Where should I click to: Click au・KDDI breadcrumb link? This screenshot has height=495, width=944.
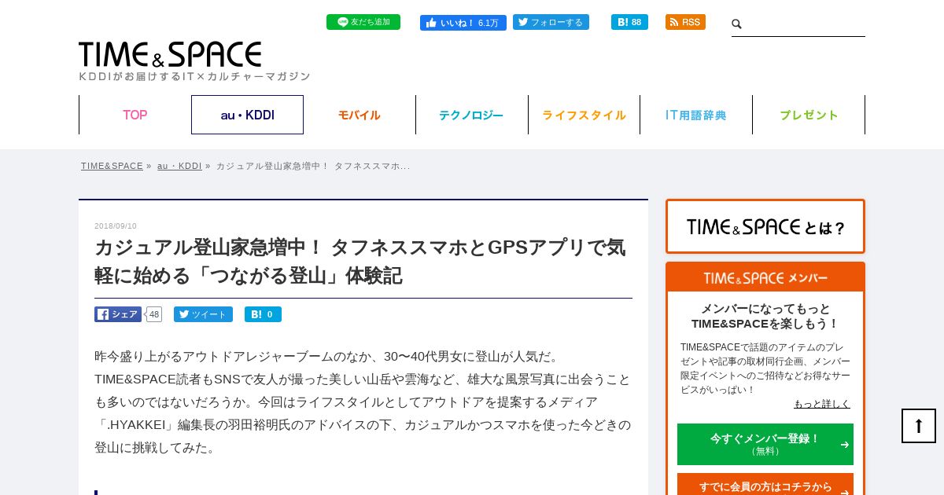coord(179,166)
